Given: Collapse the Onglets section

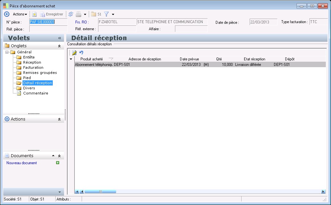Looking at the screenshot, I should coord(59,46).
